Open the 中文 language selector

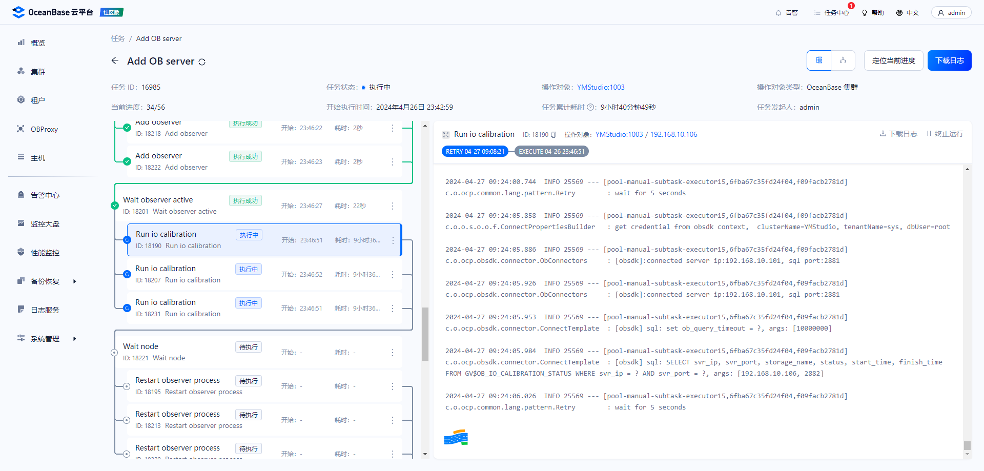(908, 13)
